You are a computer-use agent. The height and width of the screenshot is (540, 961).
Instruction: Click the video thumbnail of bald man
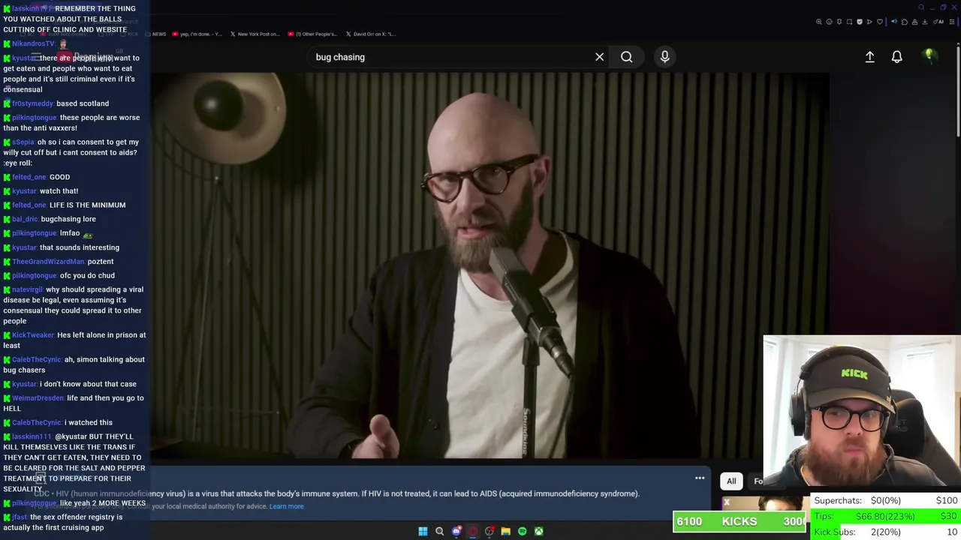(490, 266)
